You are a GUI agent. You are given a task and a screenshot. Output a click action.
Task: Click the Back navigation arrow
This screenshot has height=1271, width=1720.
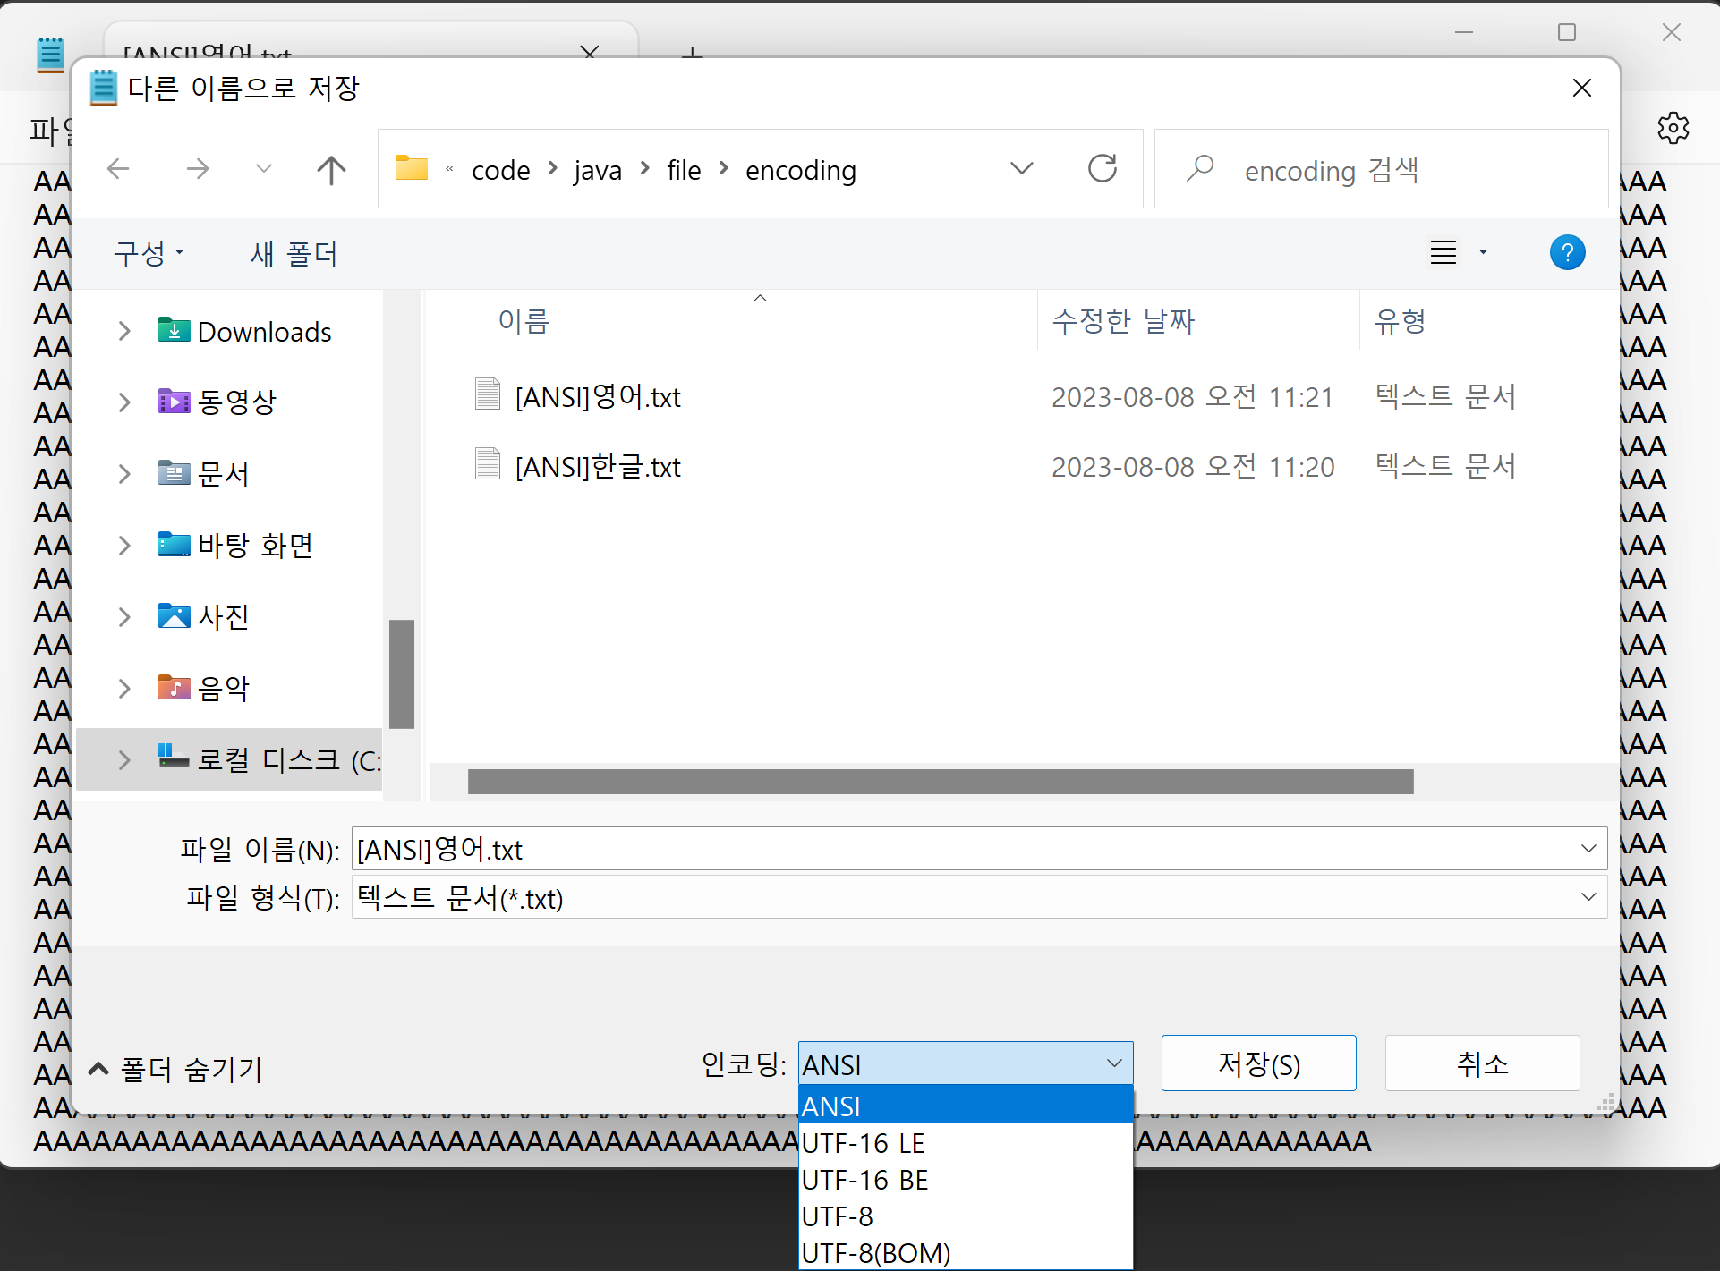tap(119, 169)
